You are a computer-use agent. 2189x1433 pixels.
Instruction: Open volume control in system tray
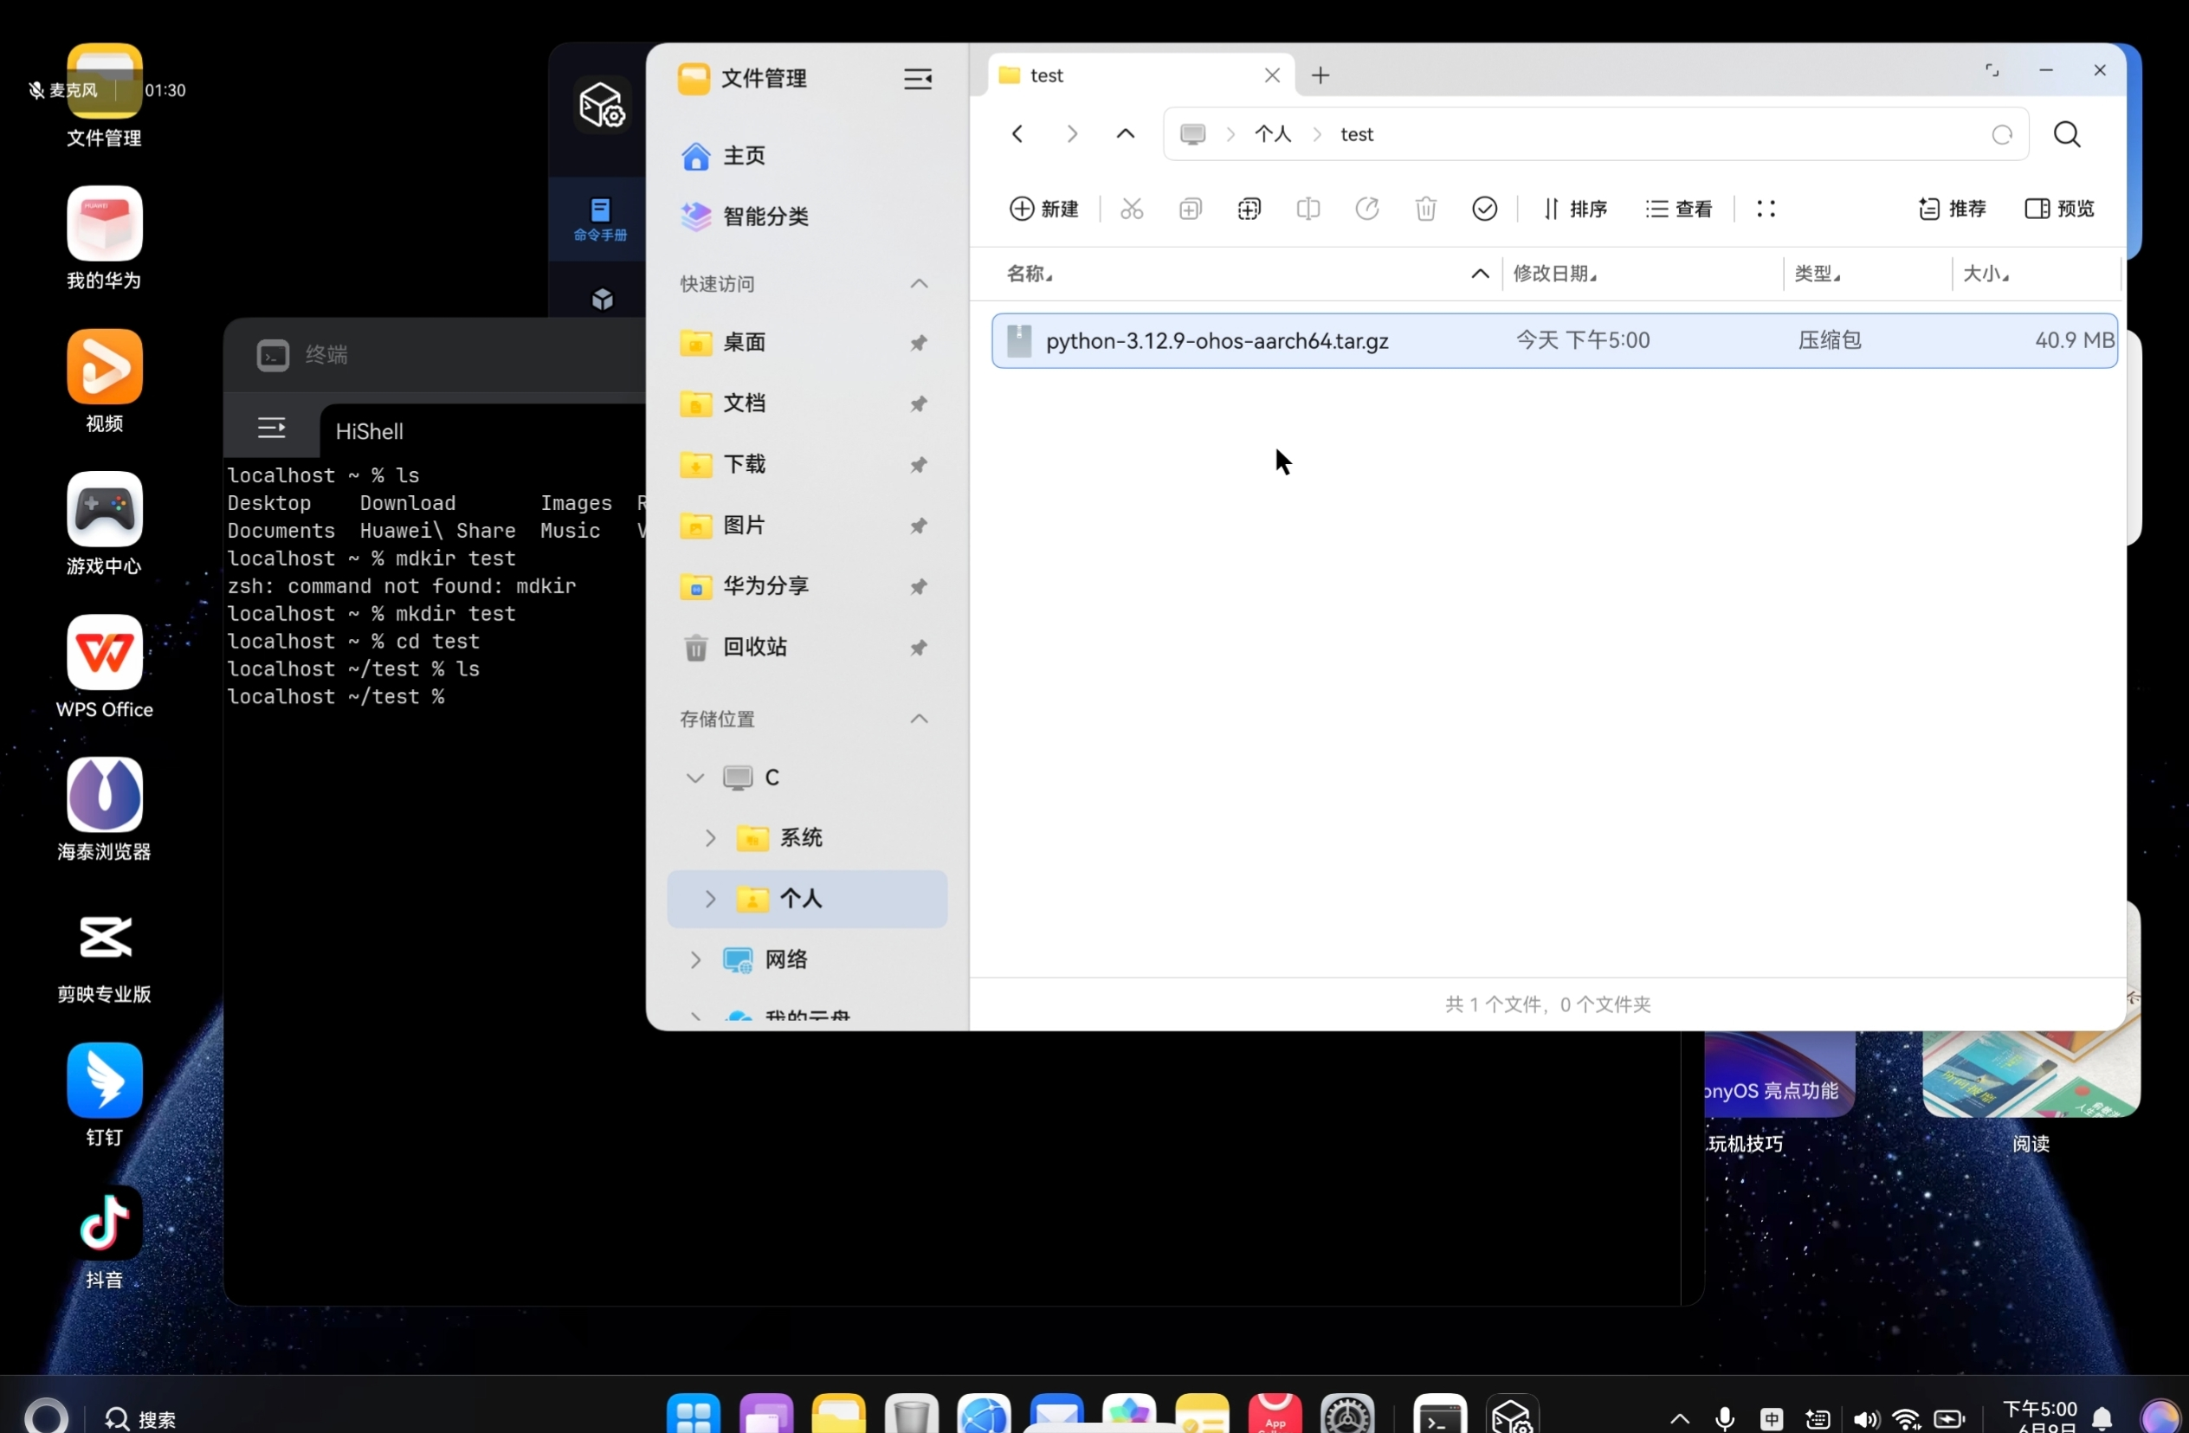[x=1866, y=1419]
